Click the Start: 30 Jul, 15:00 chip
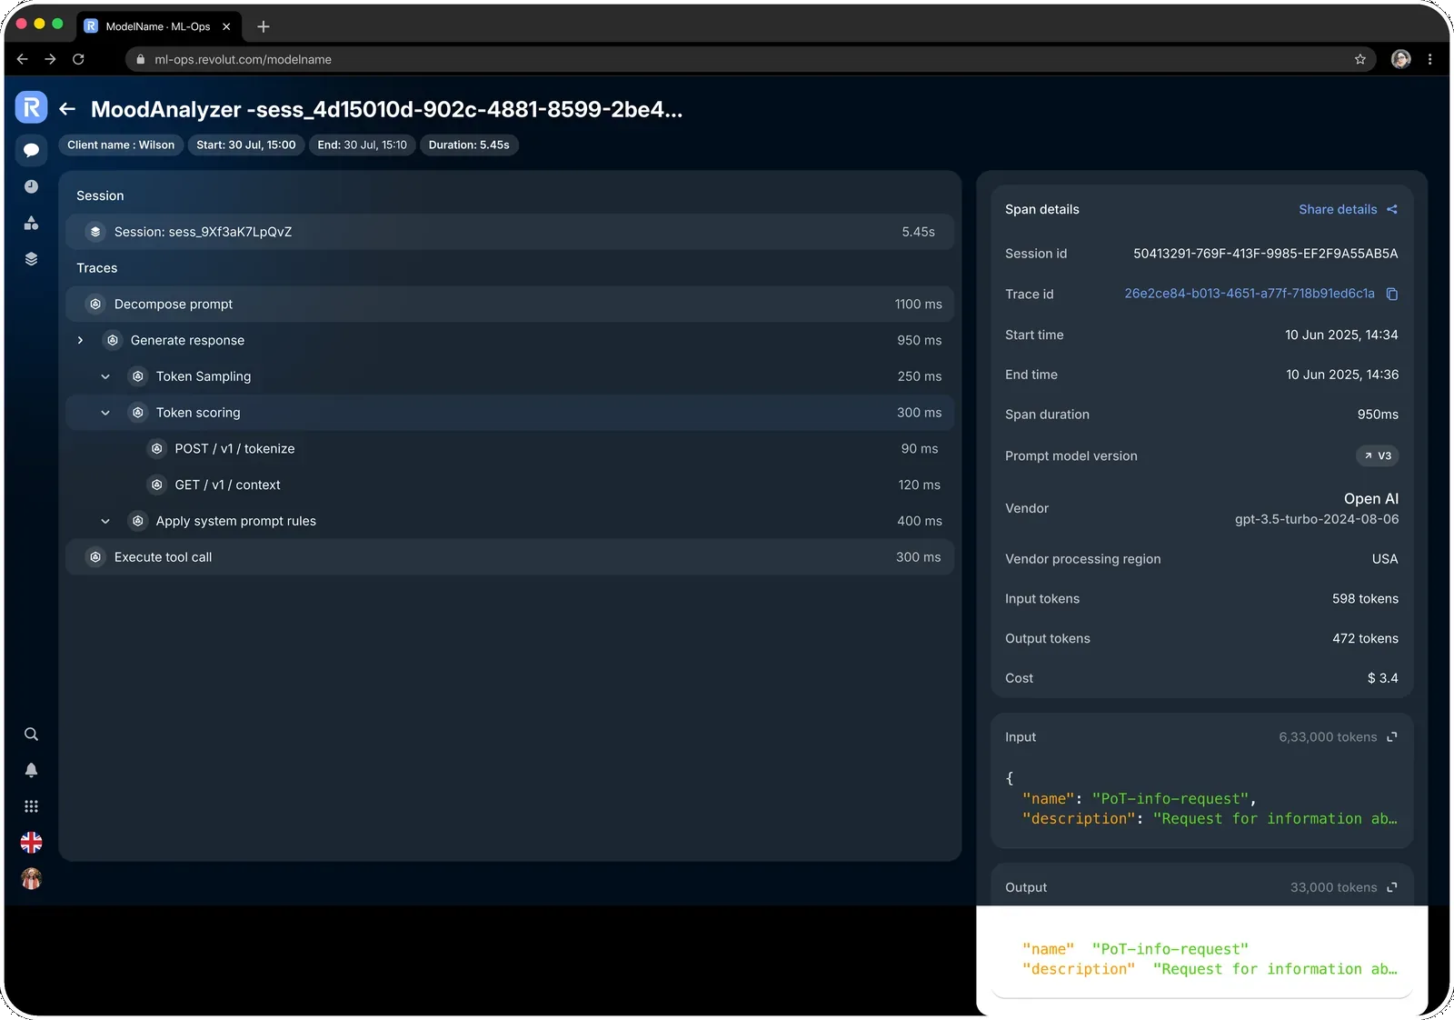This screenshot has height=1020, width=1454. click(246, 145)
